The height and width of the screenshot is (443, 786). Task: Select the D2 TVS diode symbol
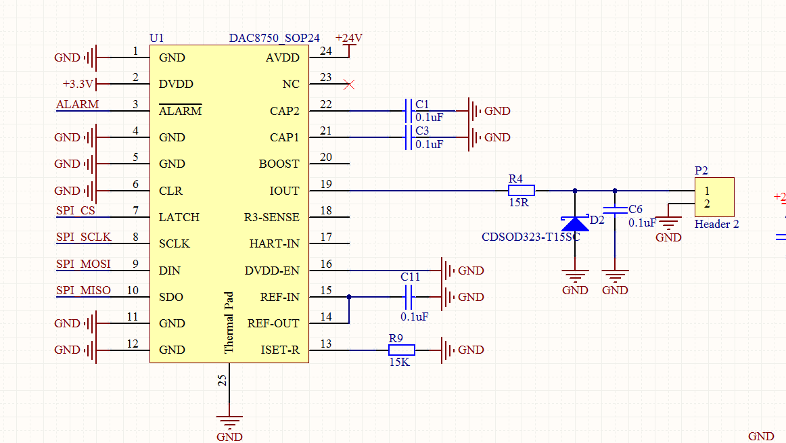coord(575,223)
